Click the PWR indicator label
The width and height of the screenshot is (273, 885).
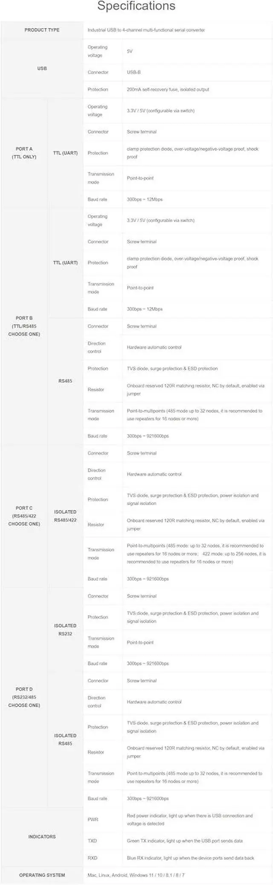point(93,820)
